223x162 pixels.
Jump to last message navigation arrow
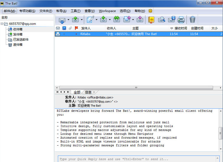(68, 92)
